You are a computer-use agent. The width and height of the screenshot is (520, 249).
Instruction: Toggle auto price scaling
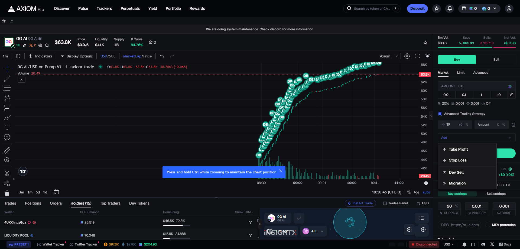point(426,192)
